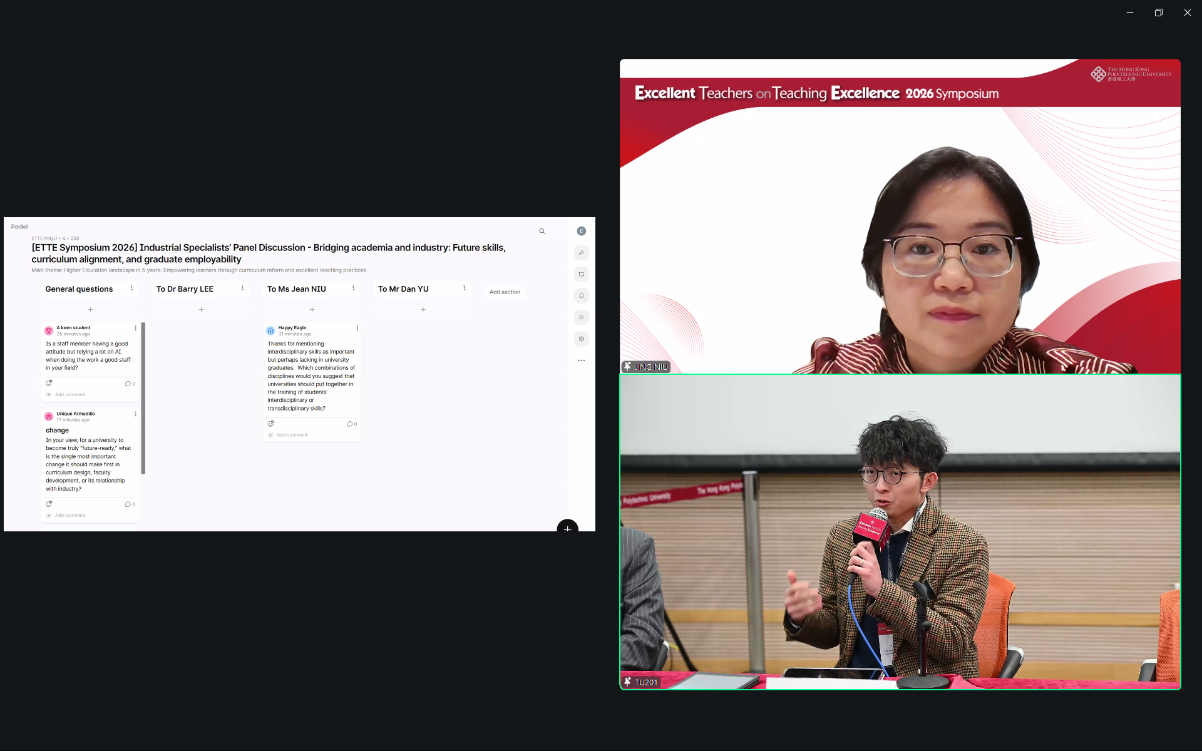The image size is (1202, 751).
Task: Click the user avatar E
Action: pyautogui.click(x=581, y=231)
